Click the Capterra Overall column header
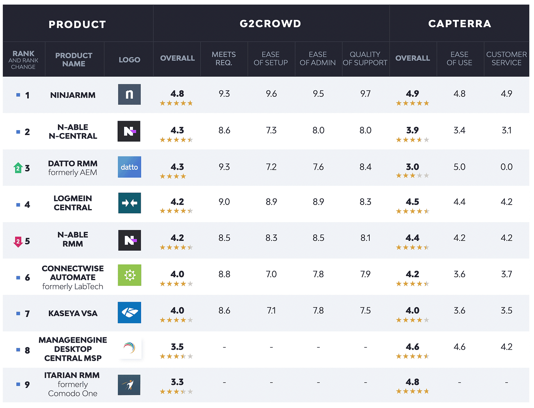 [x=413, y=58]
